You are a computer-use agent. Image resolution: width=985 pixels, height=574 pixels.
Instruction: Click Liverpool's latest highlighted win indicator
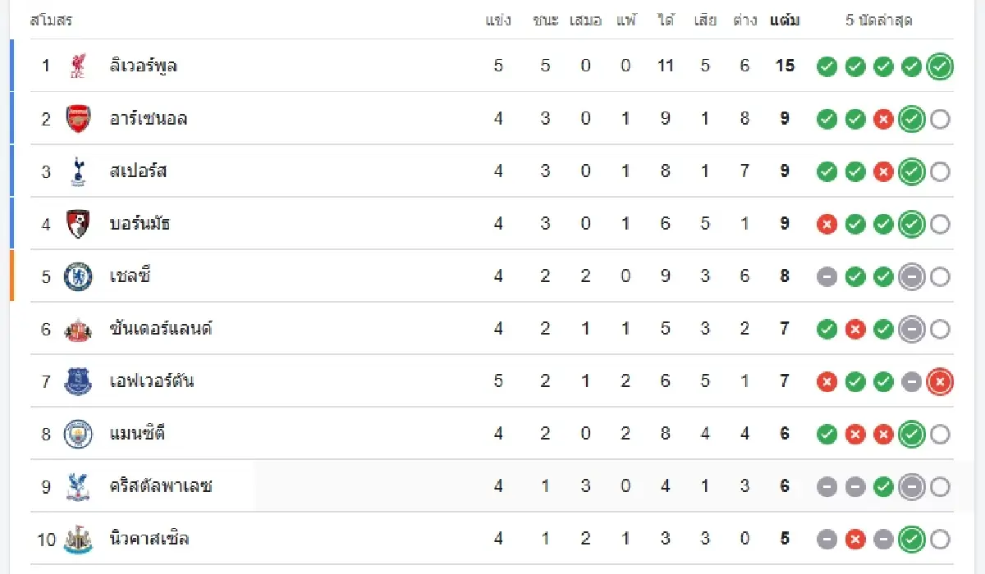pyautogui.click(x=940, y=66)
